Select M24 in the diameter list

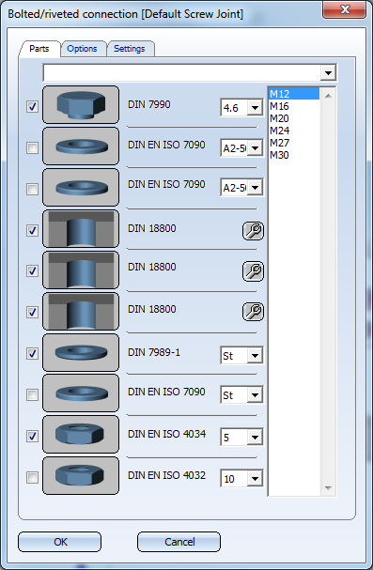(294, 131)
